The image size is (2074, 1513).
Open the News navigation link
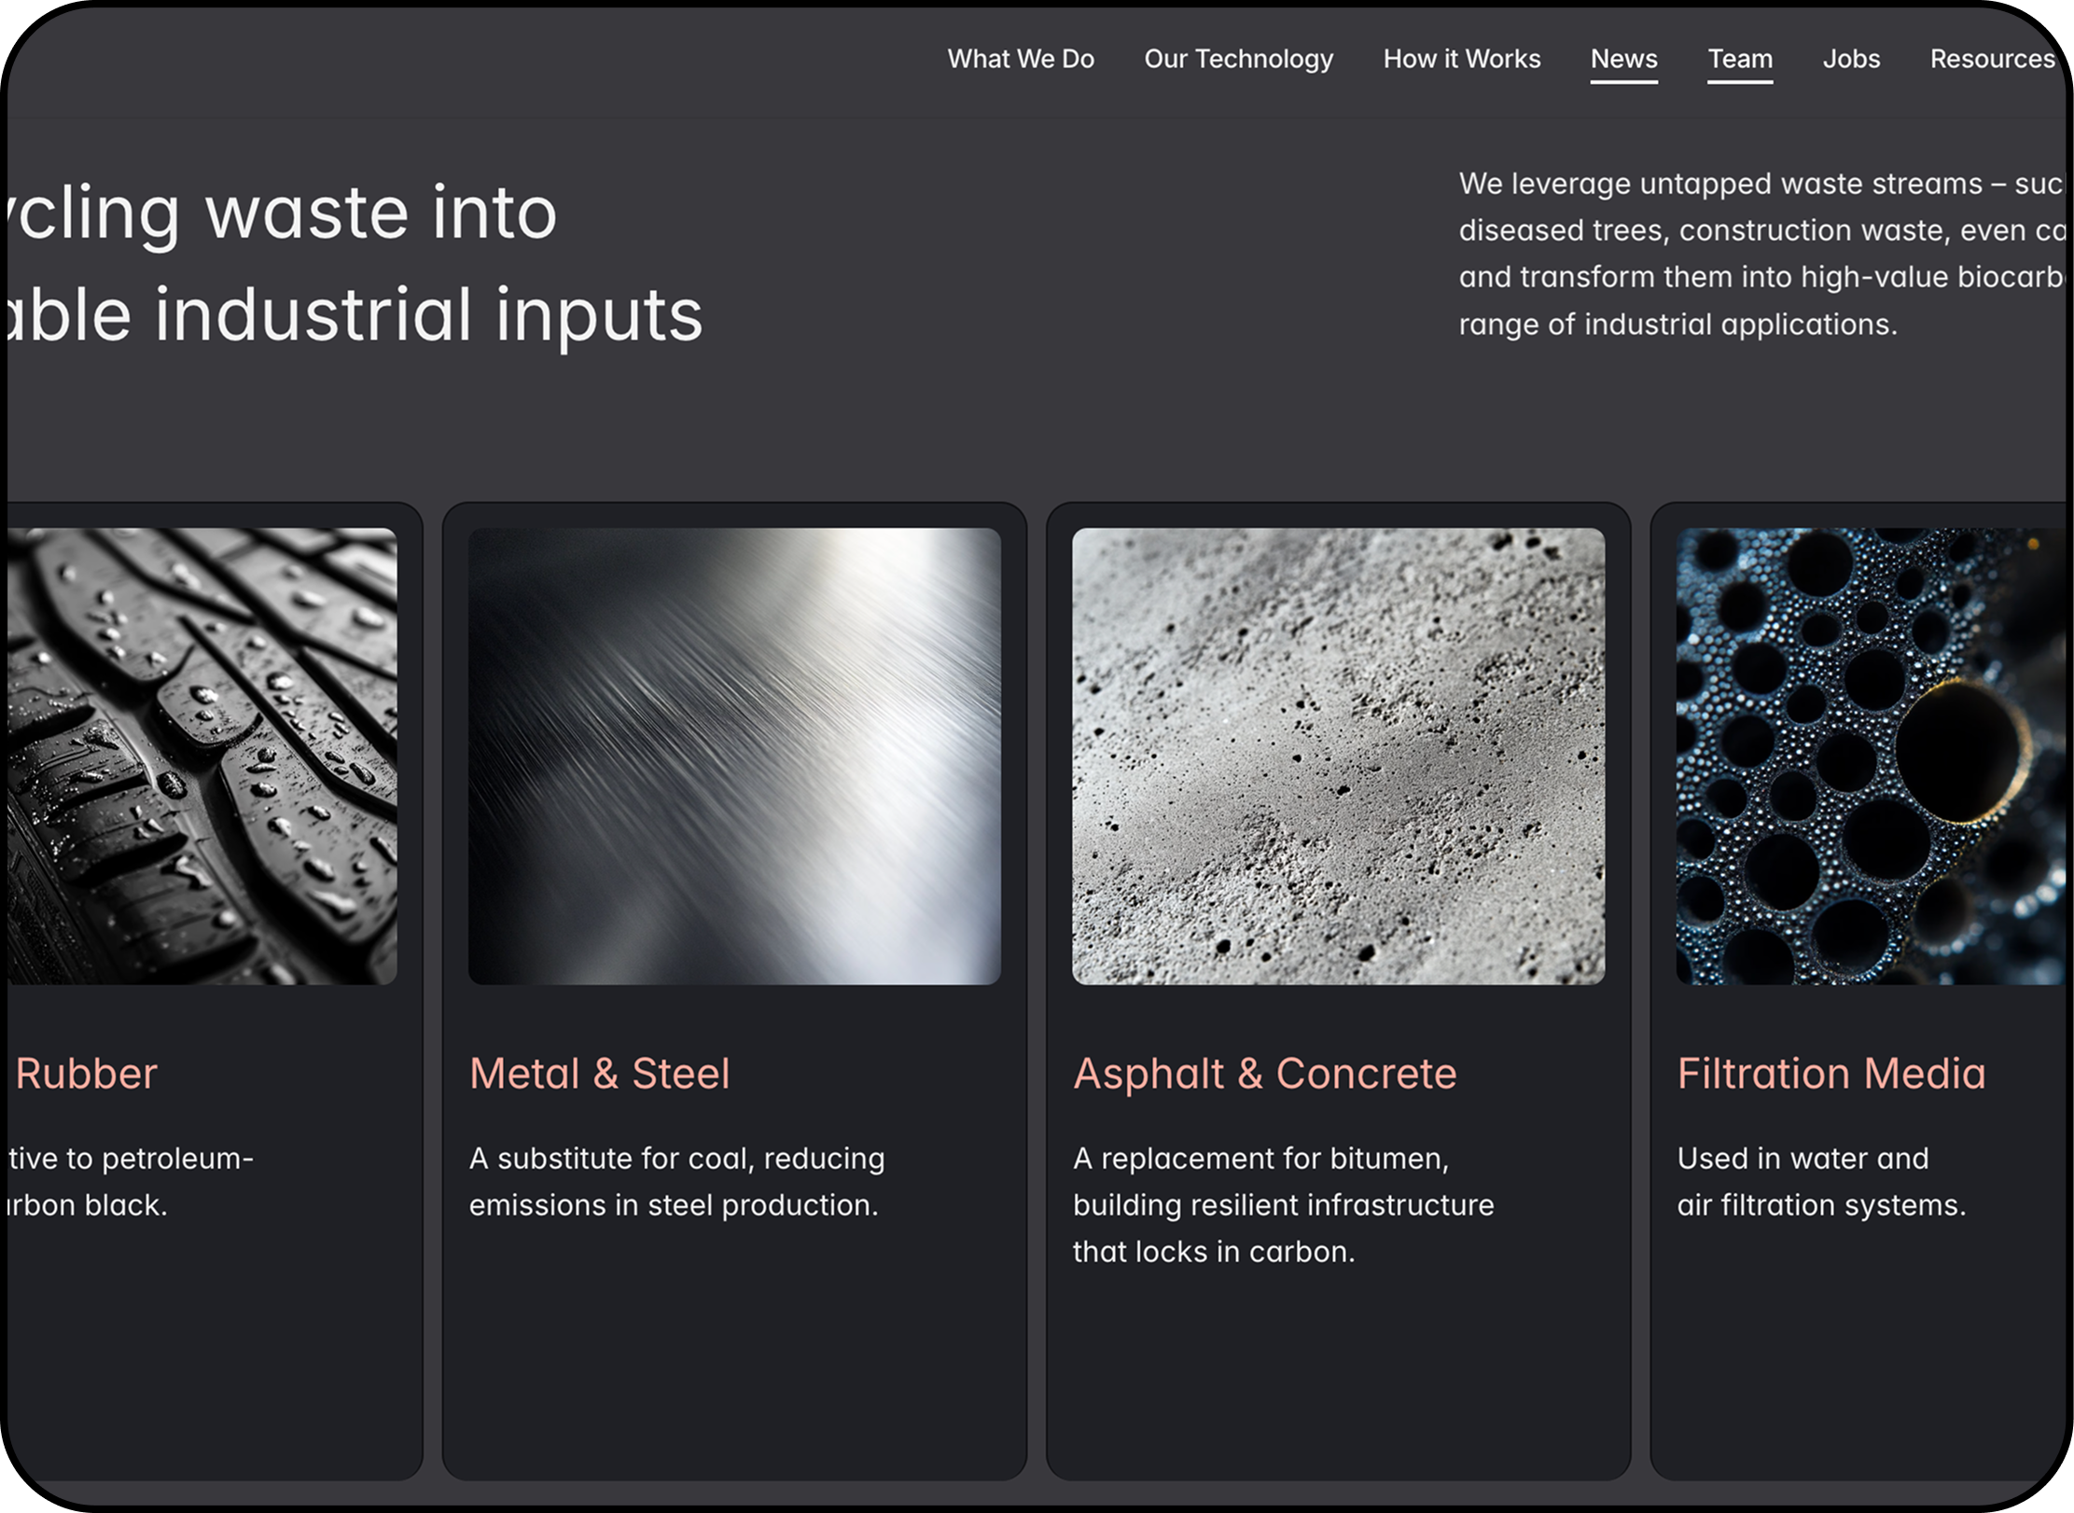[x=1623, y=59]
